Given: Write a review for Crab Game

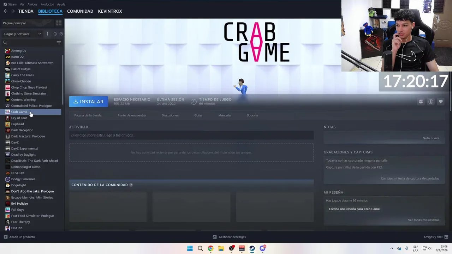Looking at the screenshot, I should 354,209.
